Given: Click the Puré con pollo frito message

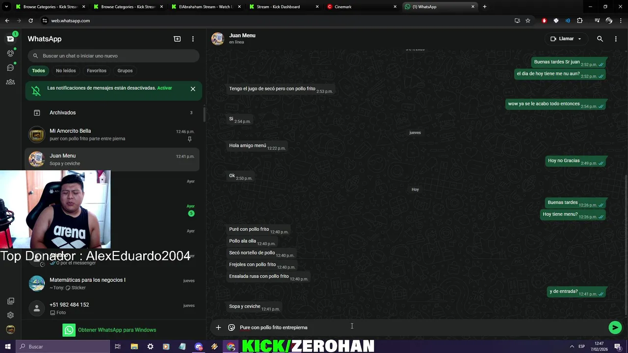Looking at the screenshot, I should click(x=258, y=230).
